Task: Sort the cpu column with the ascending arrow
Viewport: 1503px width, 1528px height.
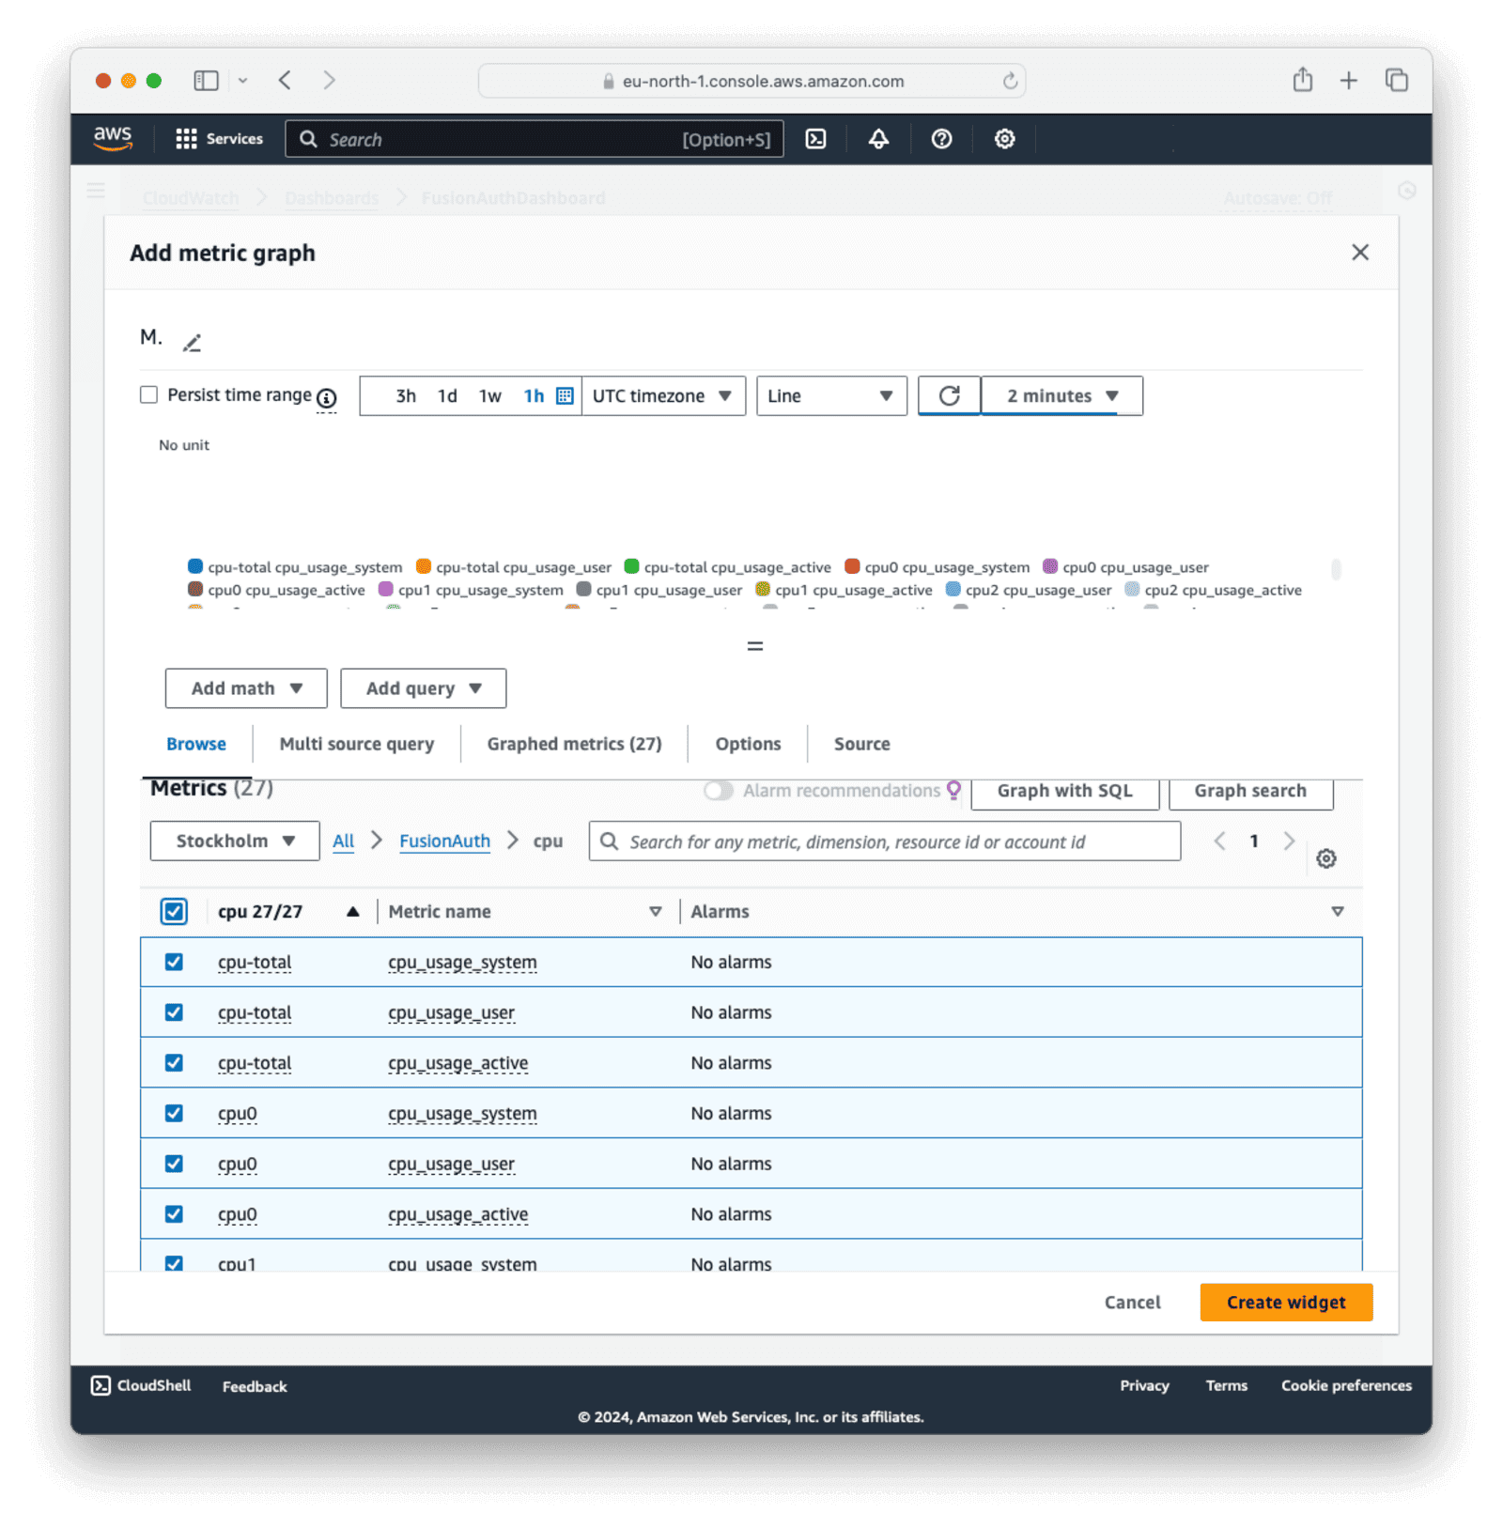Action: (352, 911)
